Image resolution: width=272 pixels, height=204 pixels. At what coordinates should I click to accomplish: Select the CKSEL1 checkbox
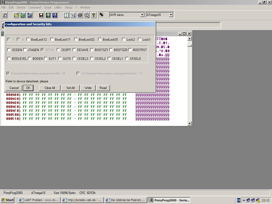pyautogui.click(x=109, y=59)
